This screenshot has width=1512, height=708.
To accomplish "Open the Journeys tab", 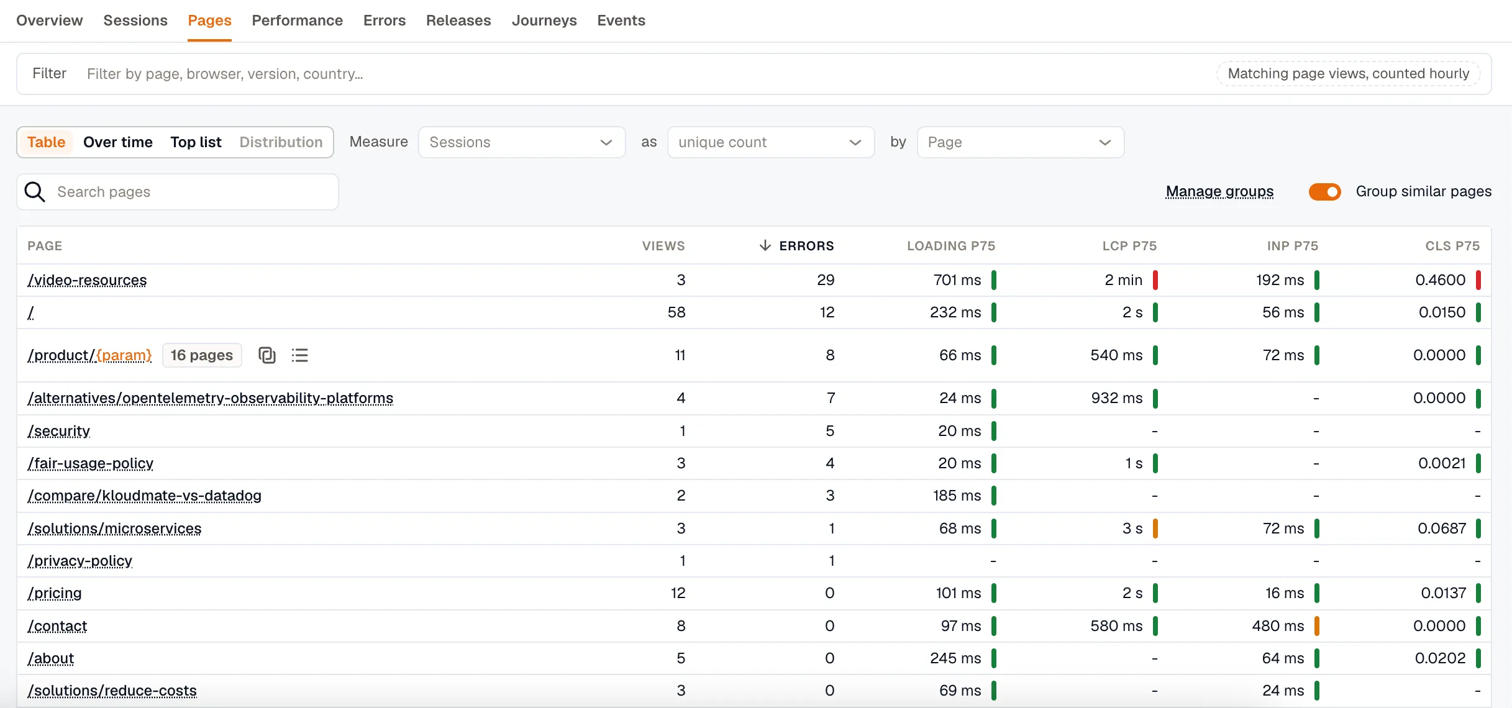I will tap(544, 20).
